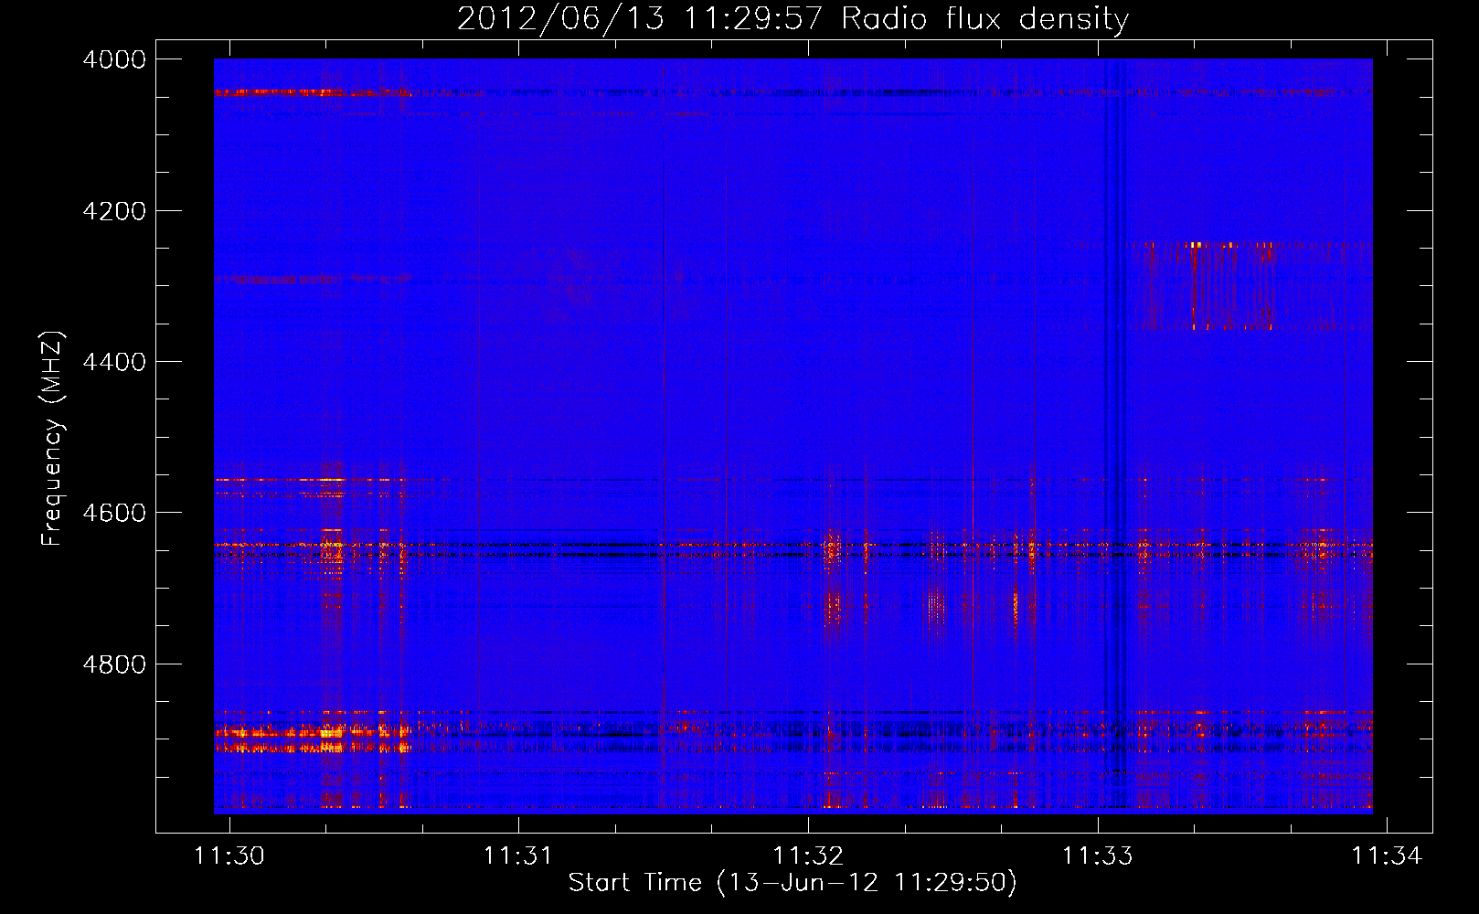The height and width of the screenshot is (914, 1479).
Task: Click the "Start Time (13-Jun-12 11:29:50)" axis label
Action: pyautogui.click(x=793, y=883)
